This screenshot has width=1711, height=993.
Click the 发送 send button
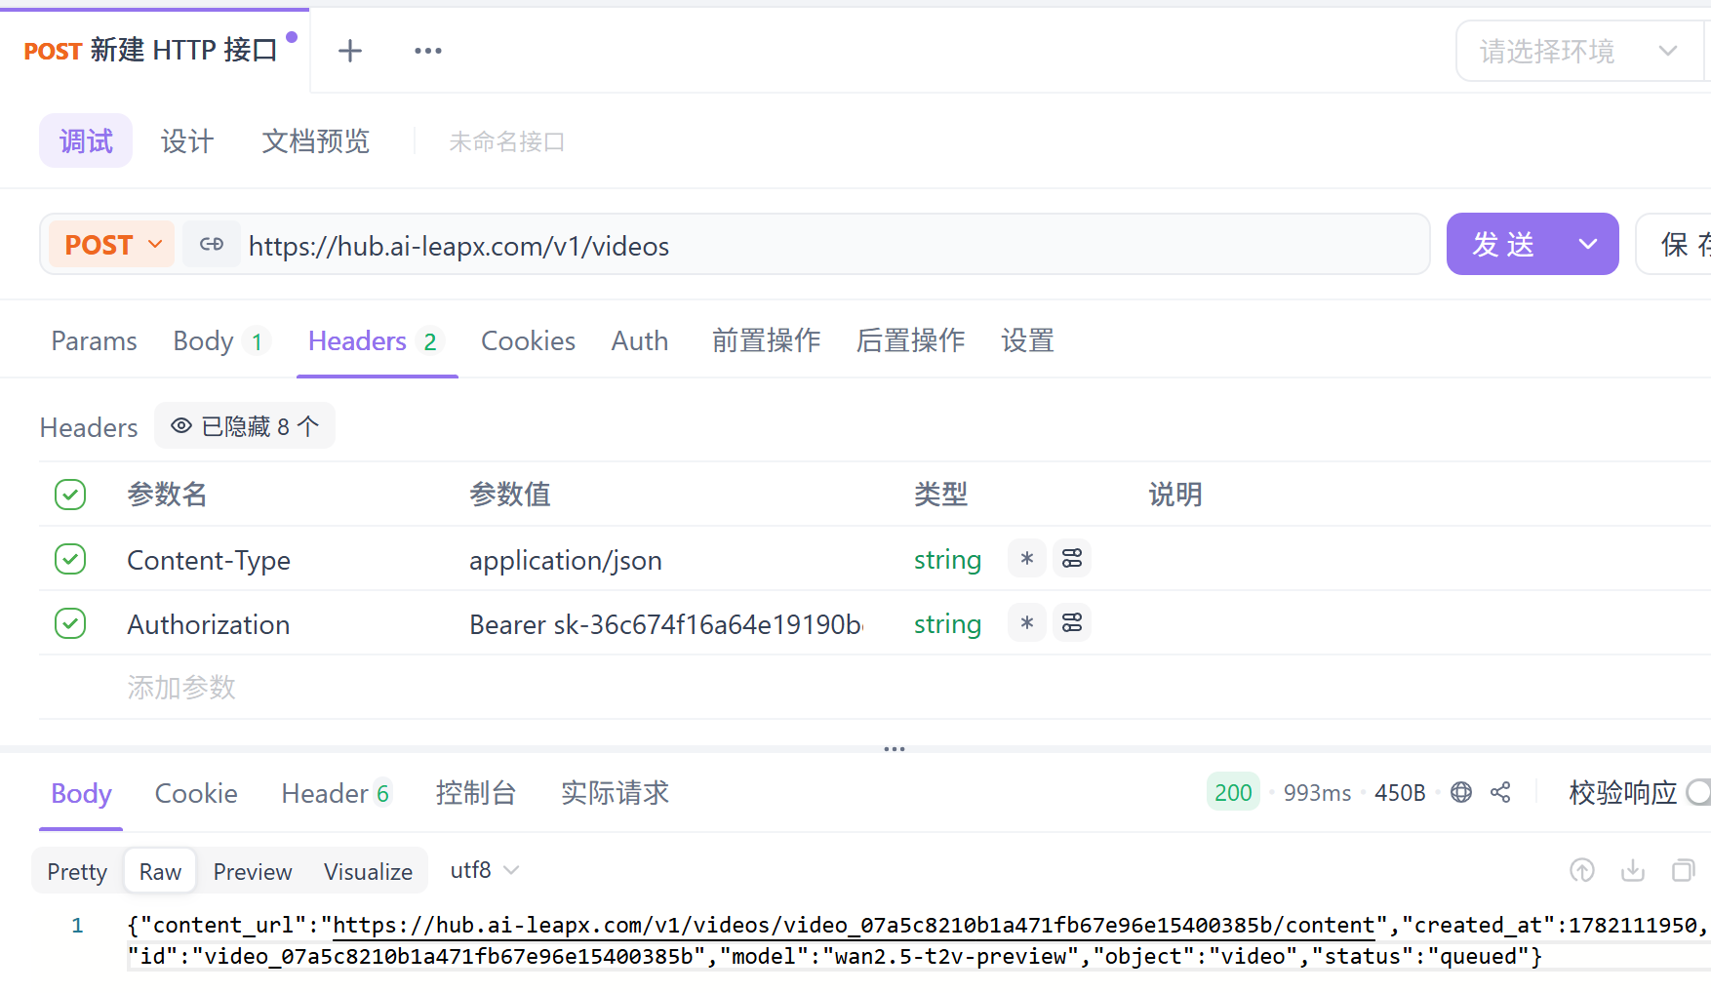point(1503,244)
